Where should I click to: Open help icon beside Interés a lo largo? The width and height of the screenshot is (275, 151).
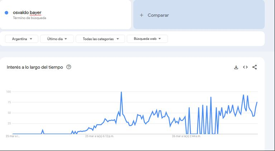(x=69, y=67)
